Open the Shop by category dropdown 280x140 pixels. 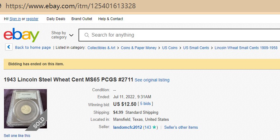(62, 35)
